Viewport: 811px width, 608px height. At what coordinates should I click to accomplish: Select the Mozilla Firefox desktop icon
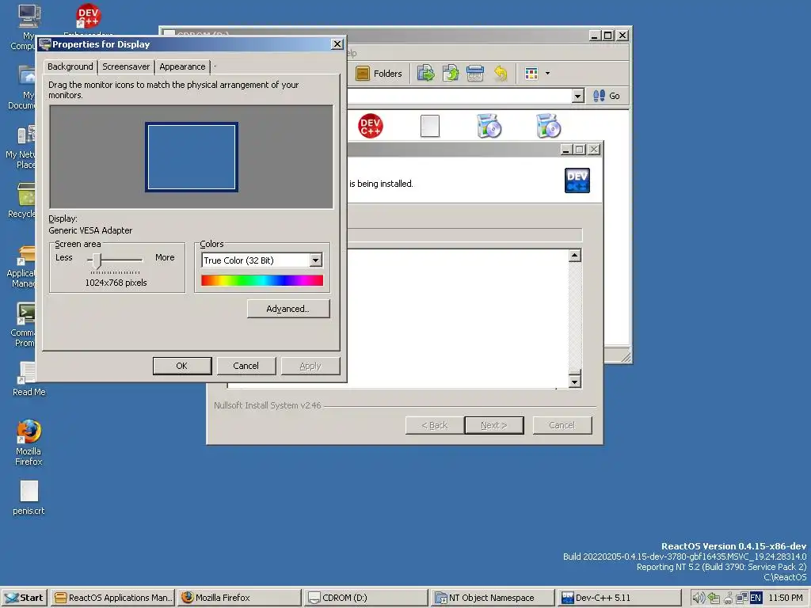(x=29, y=443)
